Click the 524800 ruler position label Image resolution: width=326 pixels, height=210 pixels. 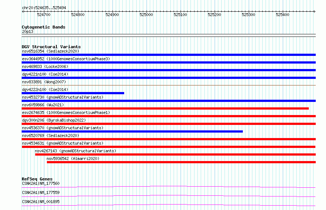[78, 15]
